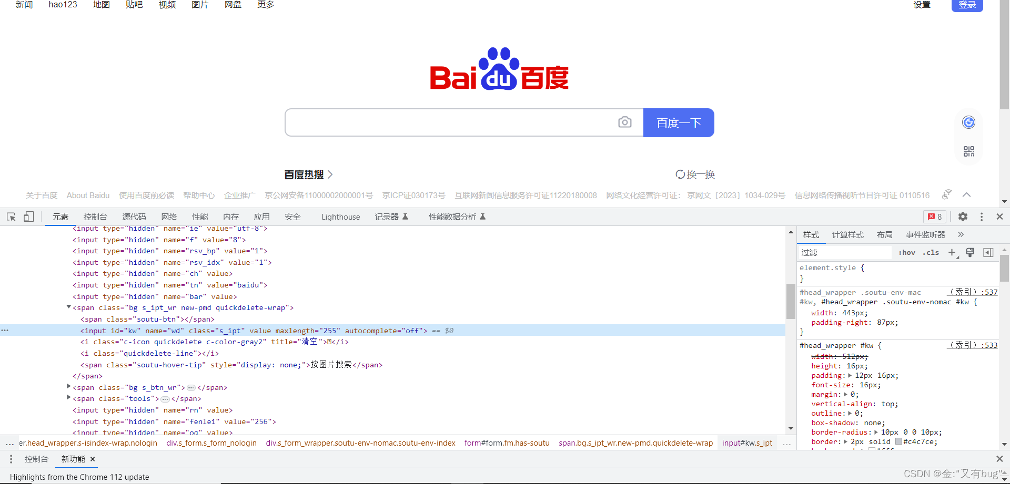
Task: Expand the outline shorthand property
Action: pos(850,413)
